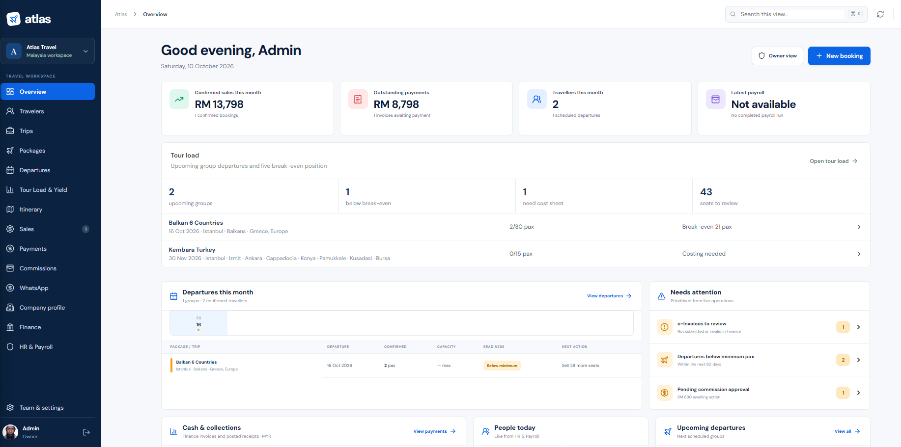Follow the Open tour load link
Image resolution: width=901 pixels, height=447 pixels.
click(x=834, y=161)
